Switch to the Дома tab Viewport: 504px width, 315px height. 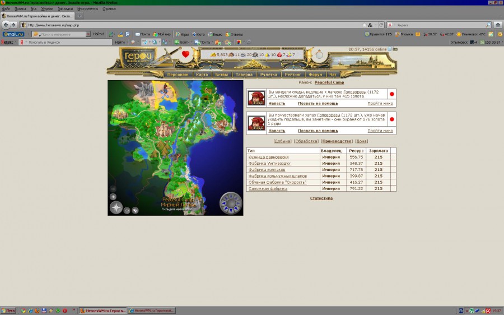point(362,141)
